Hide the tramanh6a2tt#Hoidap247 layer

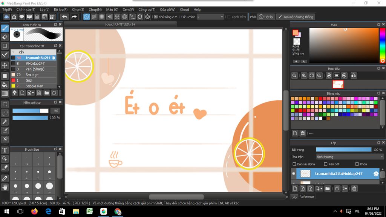294,174
